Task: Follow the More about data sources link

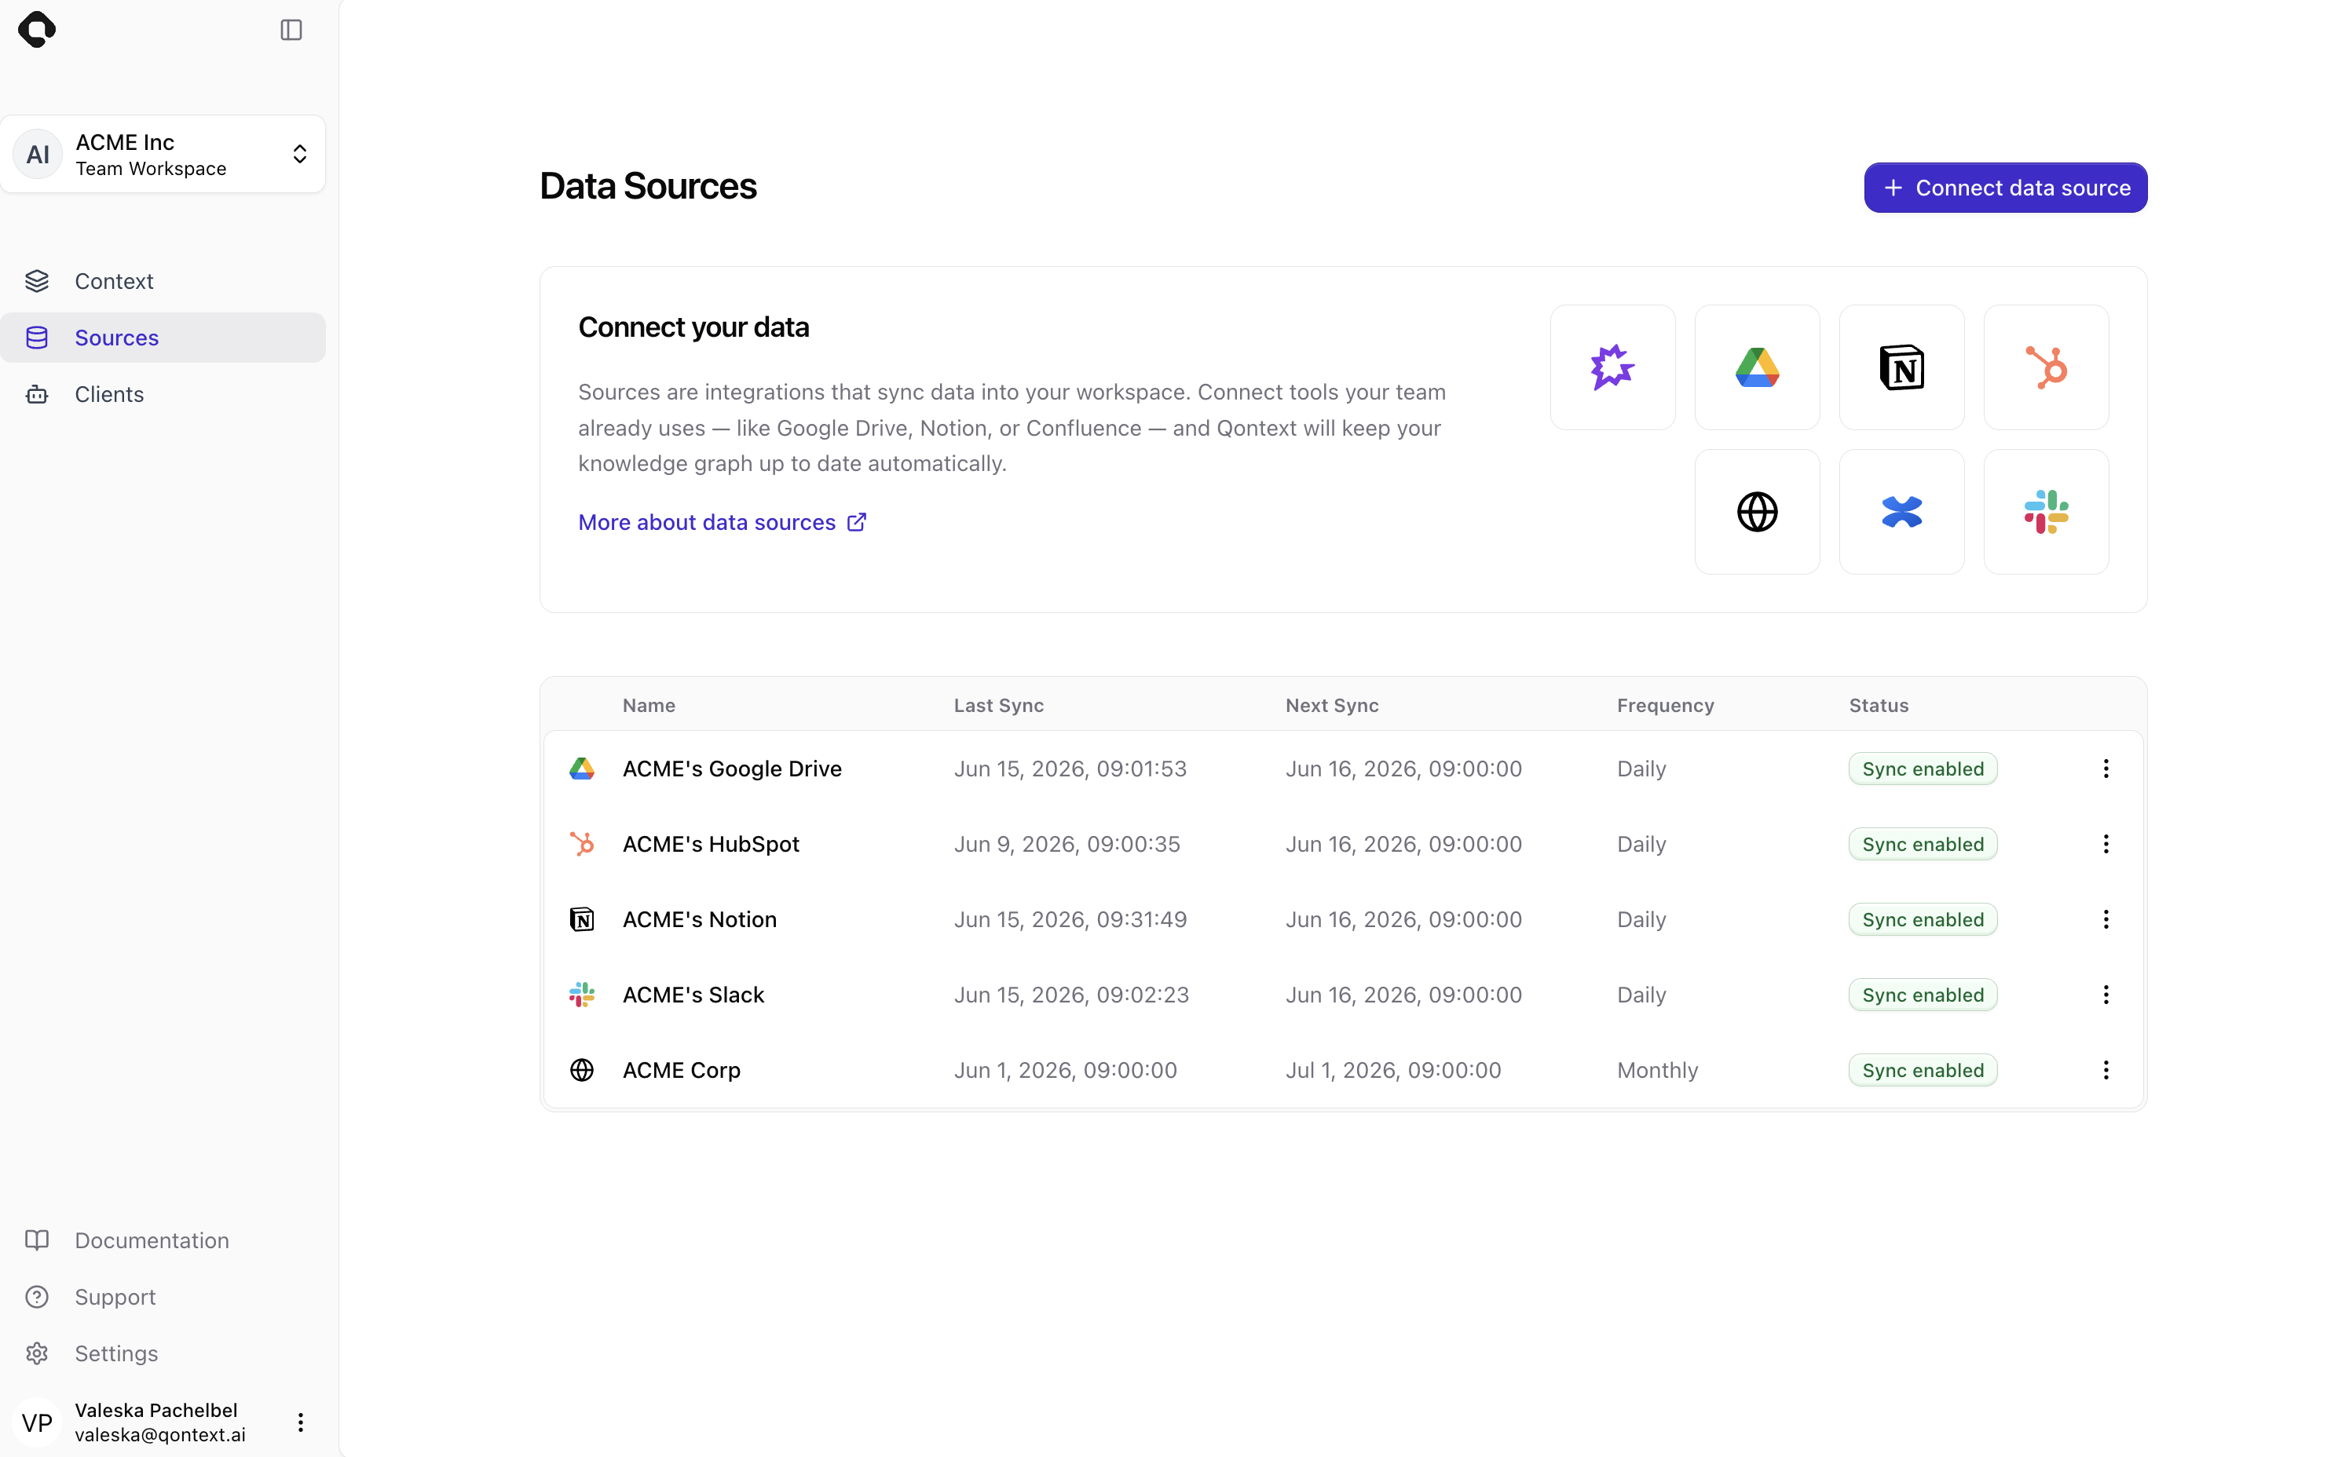Action: click(722, 522)
